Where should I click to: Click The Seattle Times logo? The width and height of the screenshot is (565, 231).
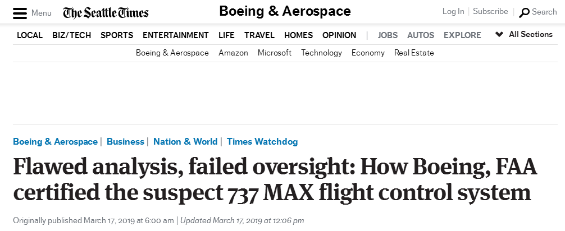click(106, 12)
